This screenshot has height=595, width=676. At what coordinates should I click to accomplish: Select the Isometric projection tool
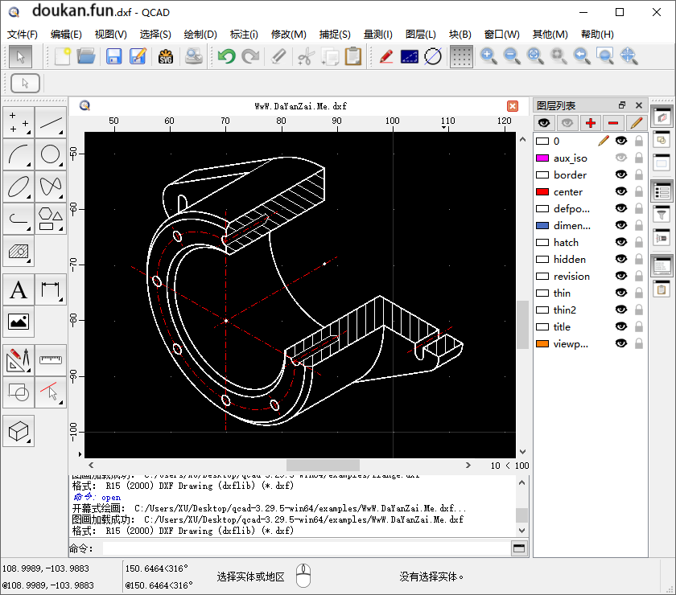18,431
